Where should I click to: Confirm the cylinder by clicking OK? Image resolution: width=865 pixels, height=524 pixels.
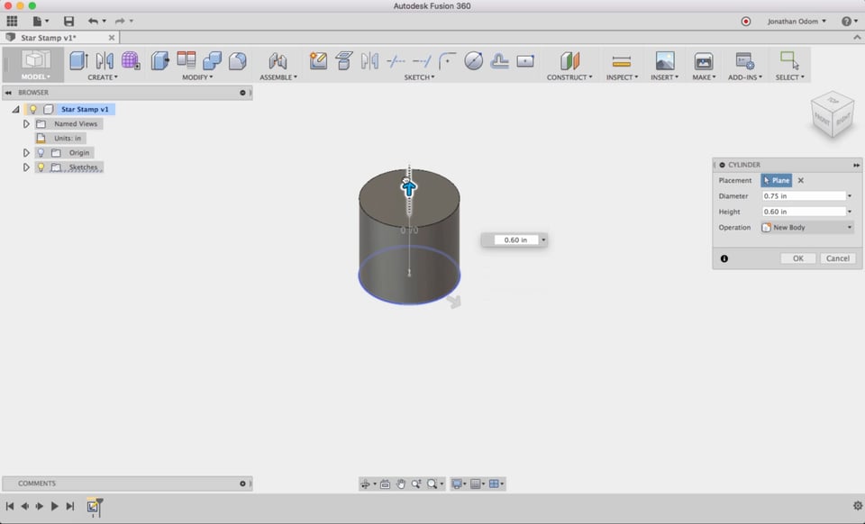pyautogui.click(x=797, y=258)
